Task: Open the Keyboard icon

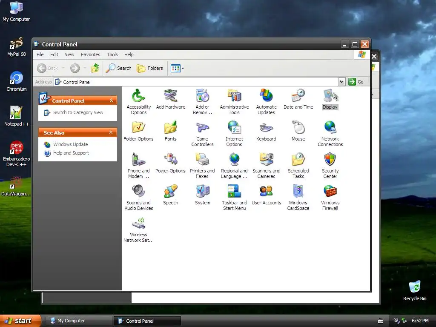Action: click(x=266, y=128)
